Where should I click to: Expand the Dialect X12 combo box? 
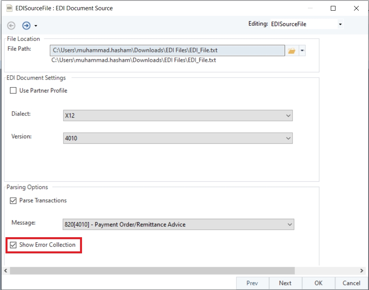pyautogui.click(x=178, y=115)
